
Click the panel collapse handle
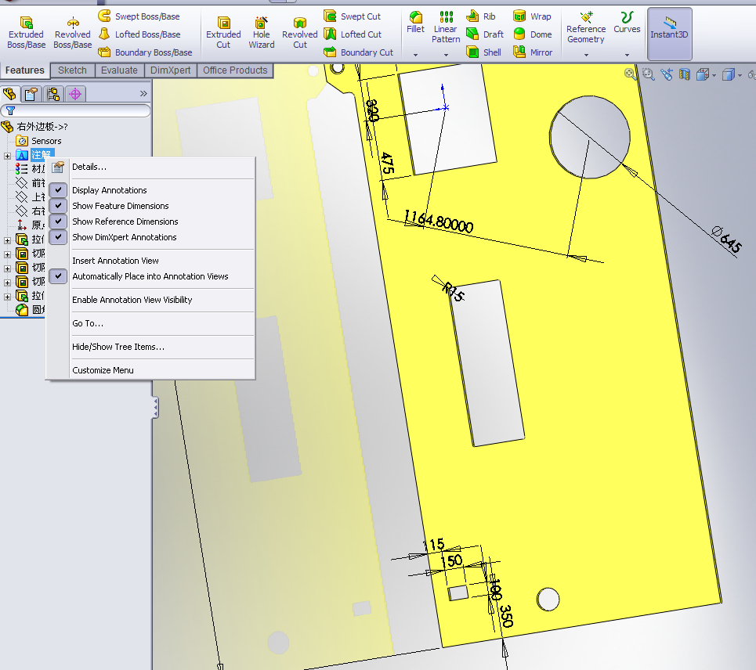coord(155,408)
